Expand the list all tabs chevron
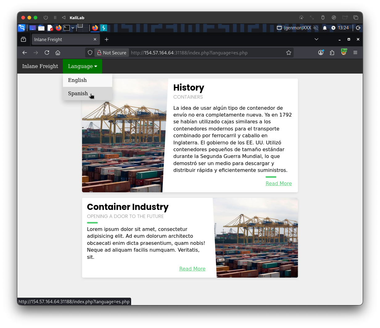380x328 pixels. pyautogui.click(x=316, y=40)
